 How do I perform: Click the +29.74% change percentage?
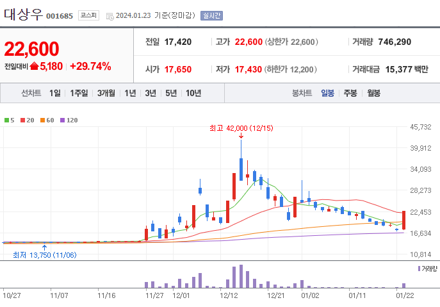pos(90,66)
